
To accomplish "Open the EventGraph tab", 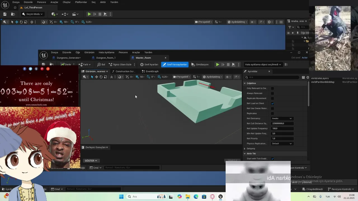I will (x=150, y=71).
